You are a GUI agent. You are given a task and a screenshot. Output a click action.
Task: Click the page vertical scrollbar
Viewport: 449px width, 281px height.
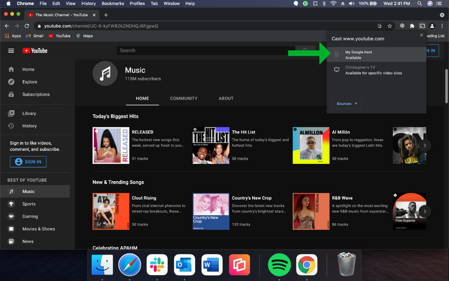[446, 86]
